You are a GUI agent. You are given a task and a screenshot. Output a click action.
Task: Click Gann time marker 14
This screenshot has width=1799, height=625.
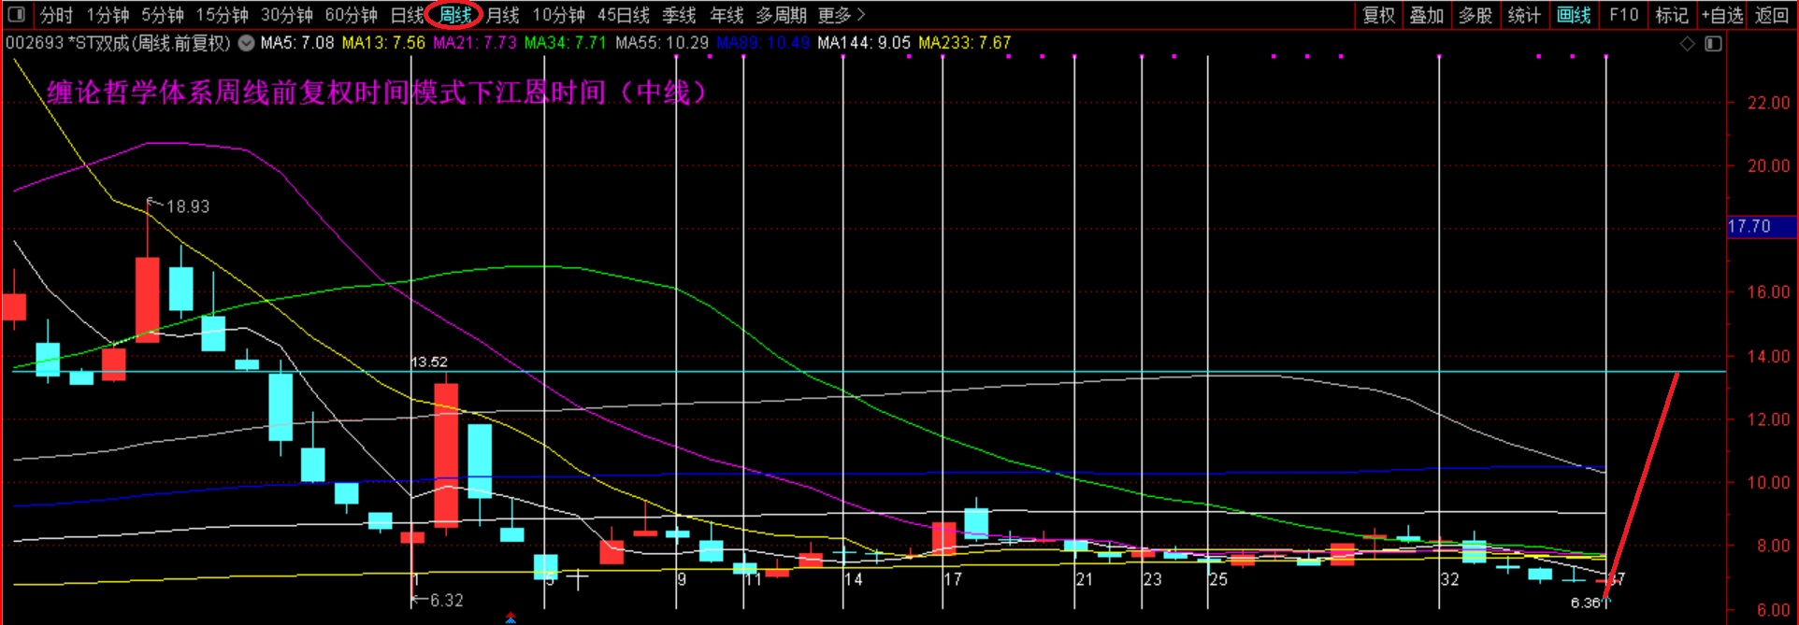click(853, 579)
